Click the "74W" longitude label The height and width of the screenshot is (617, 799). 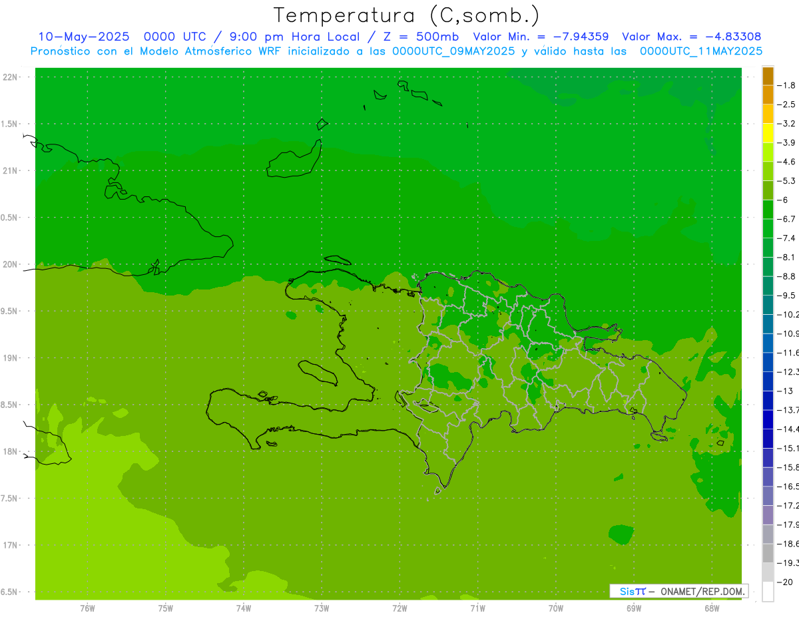point(244,608)
